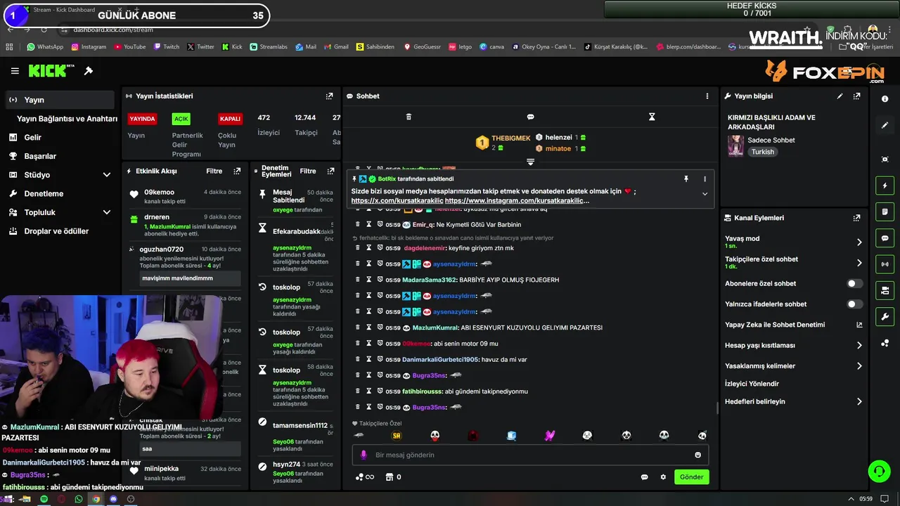
Task: Click İzleyici Yönlendir
Action: click(752, 384)
